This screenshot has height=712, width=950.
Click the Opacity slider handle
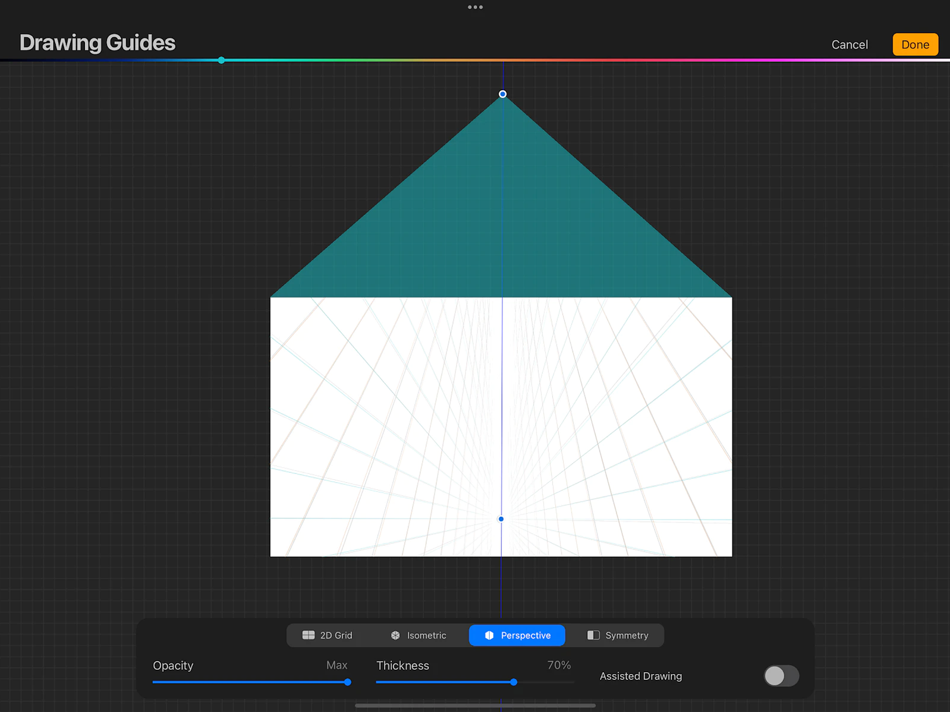[348, 682]
